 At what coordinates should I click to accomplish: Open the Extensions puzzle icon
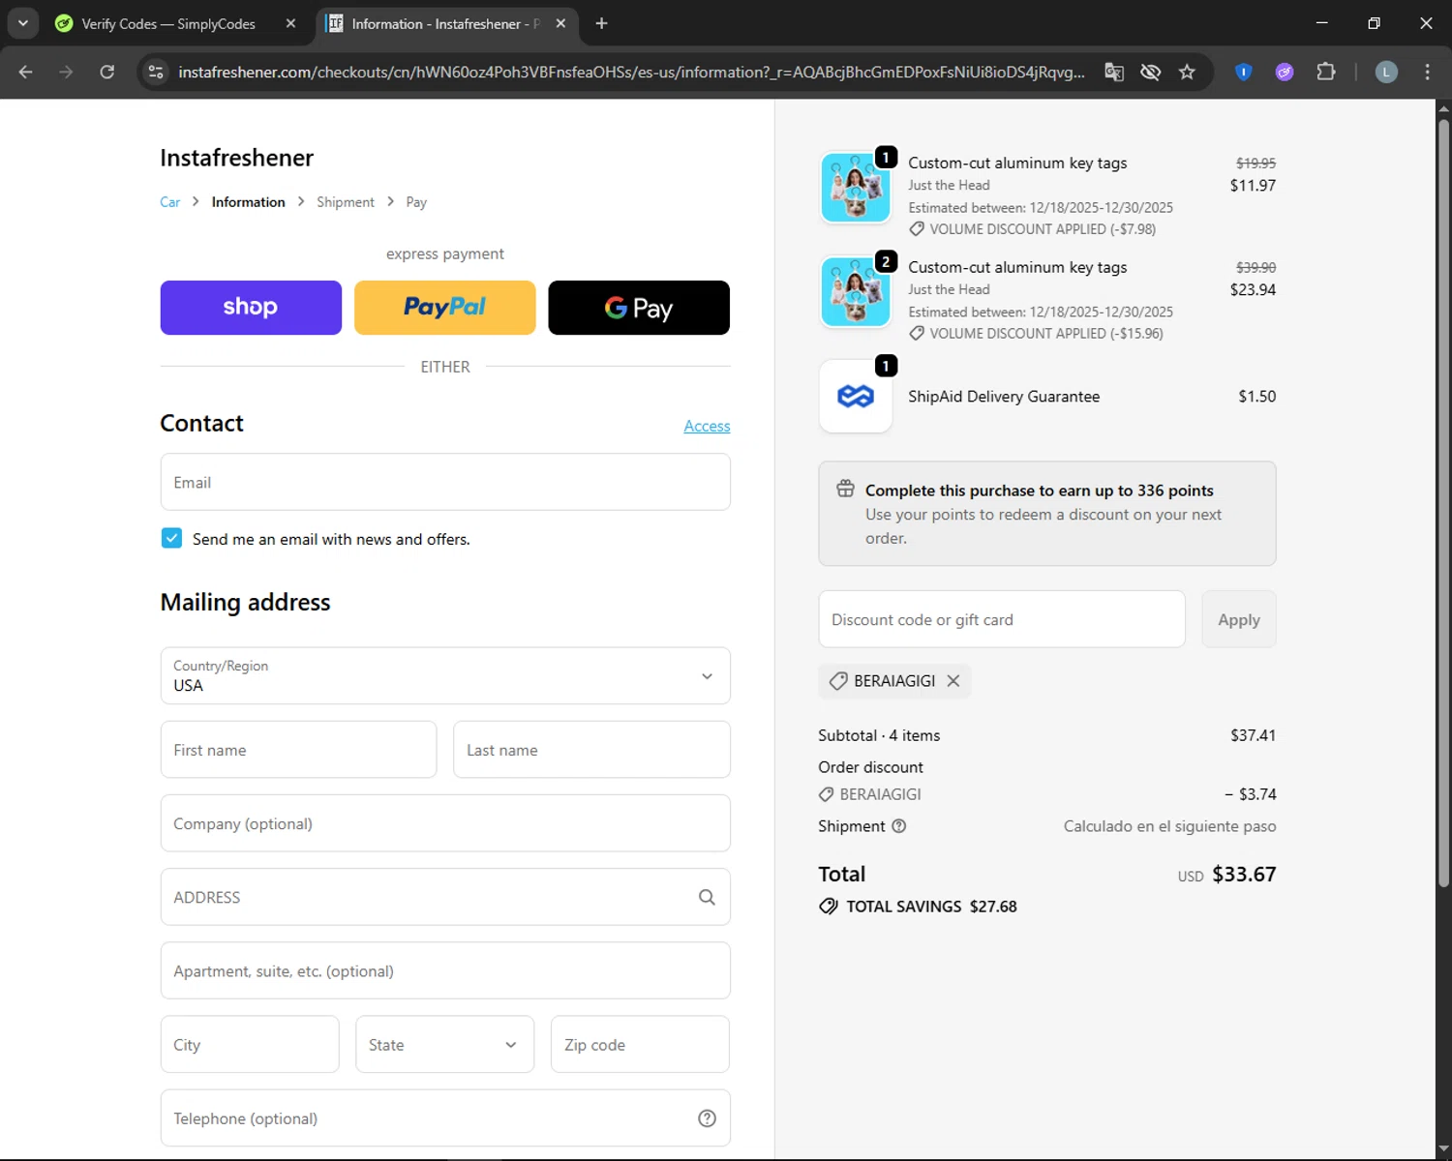pos(1326,73)
